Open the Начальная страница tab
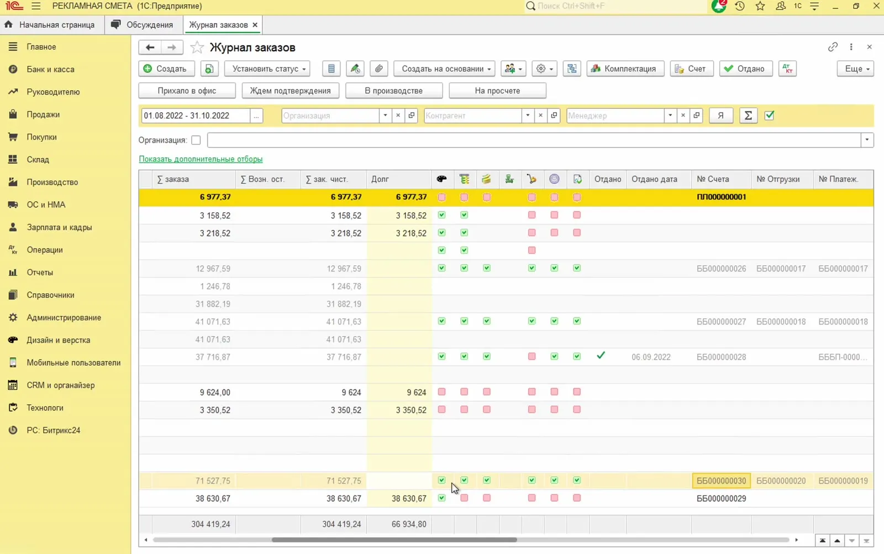Viewport: 884px width, 554px height. [50, 25]
